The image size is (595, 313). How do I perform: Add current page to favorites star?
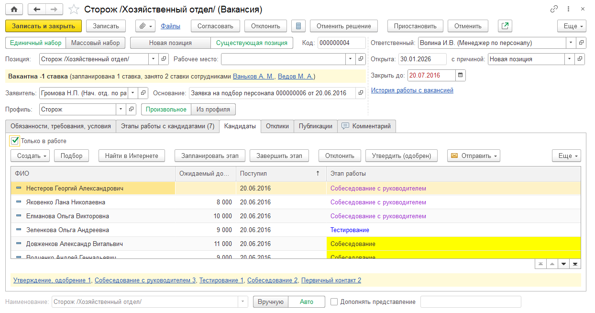pyautogui.click(x=74, y=10)
